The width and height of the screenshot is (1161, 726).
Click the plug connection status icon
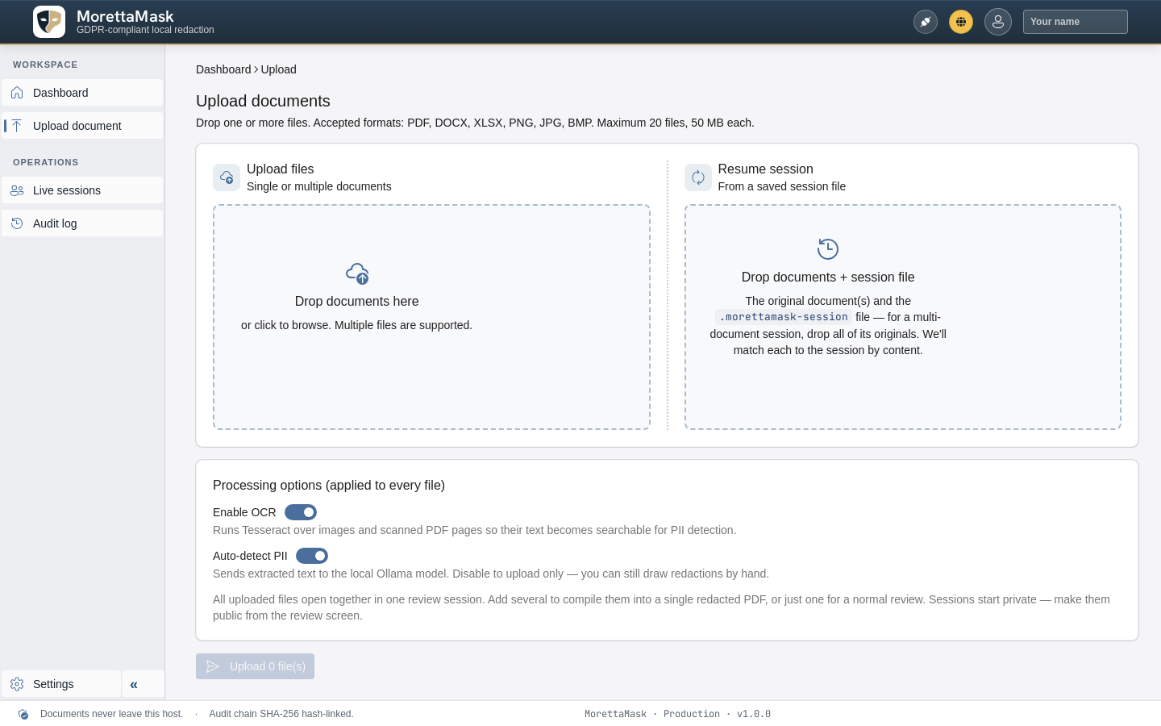(926, 22)
